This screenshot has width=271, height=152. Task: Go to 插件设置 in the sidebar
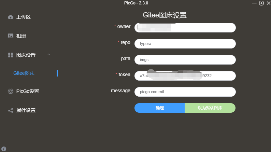(26, 110)
